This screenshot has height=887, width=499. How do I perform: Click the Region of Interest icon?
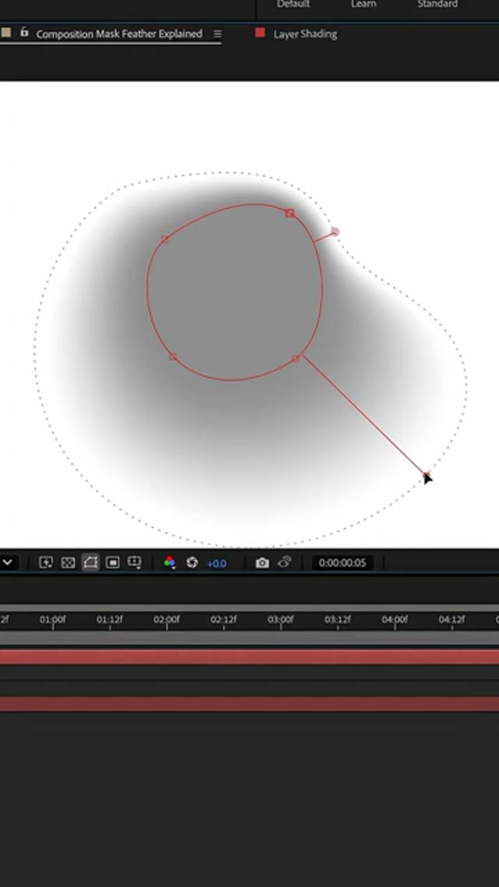112,562
